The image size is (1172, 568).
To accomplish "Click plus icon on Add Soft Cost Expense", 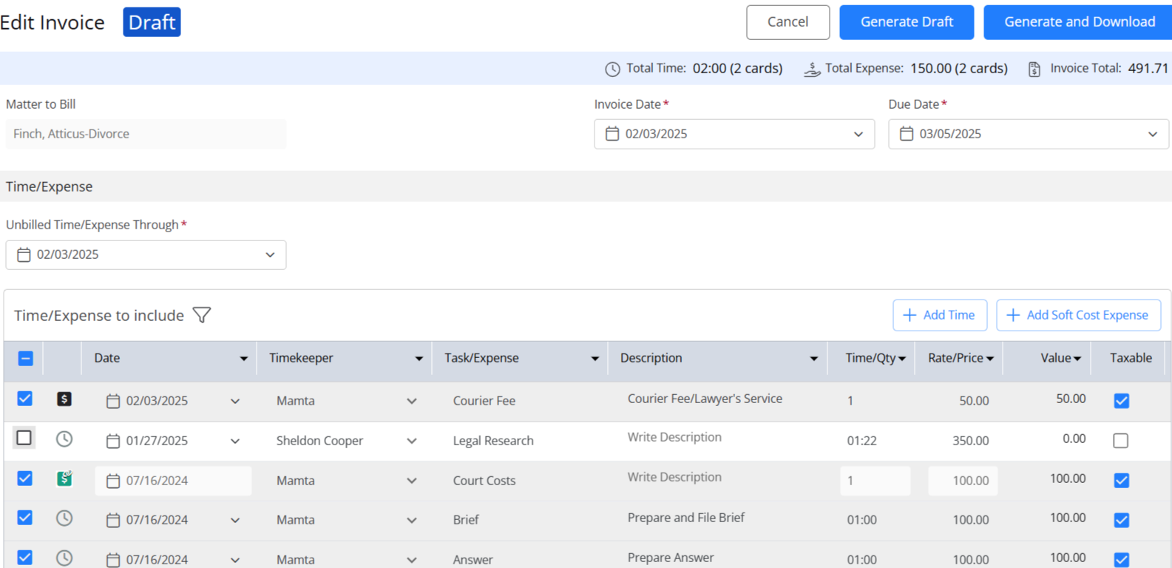I will click(x=1014, y=315).
